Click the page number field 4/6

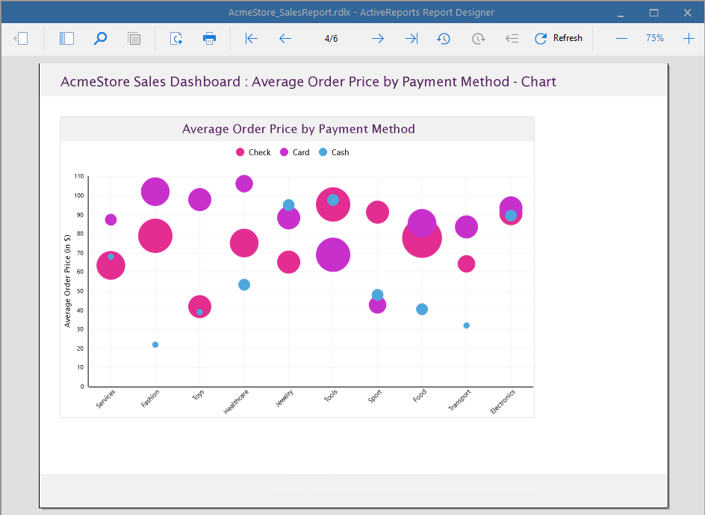(332, 39)
